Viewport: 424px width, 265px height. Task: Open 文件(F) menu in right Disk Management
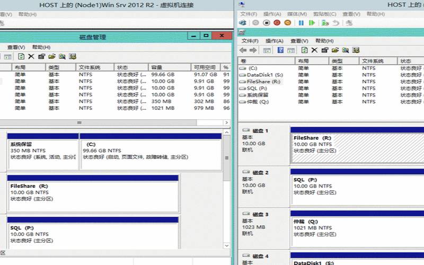click(250, 41)
